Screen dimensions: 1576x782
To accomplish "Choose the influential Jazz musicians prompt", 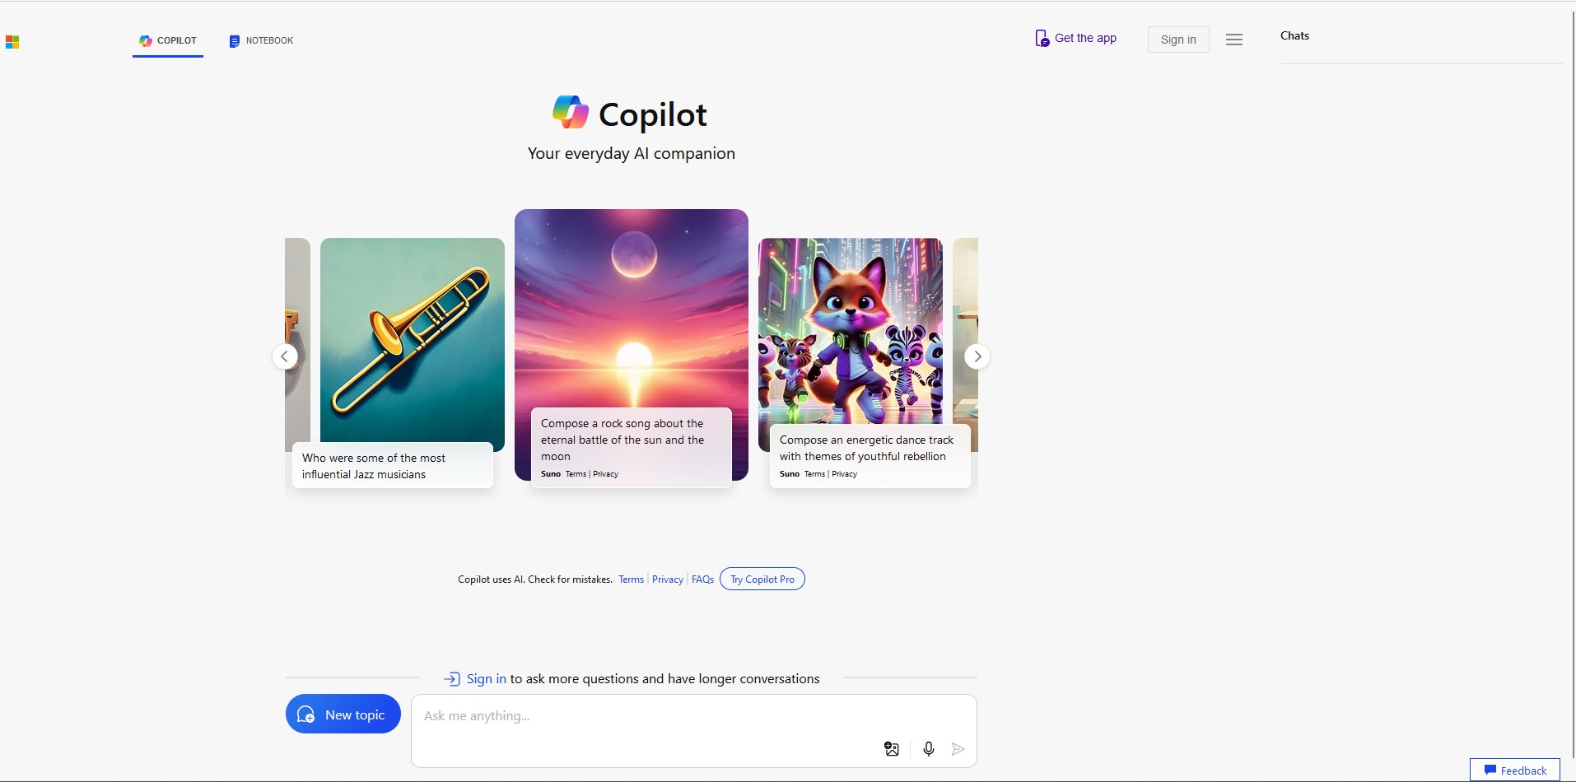I will [392, 466].
